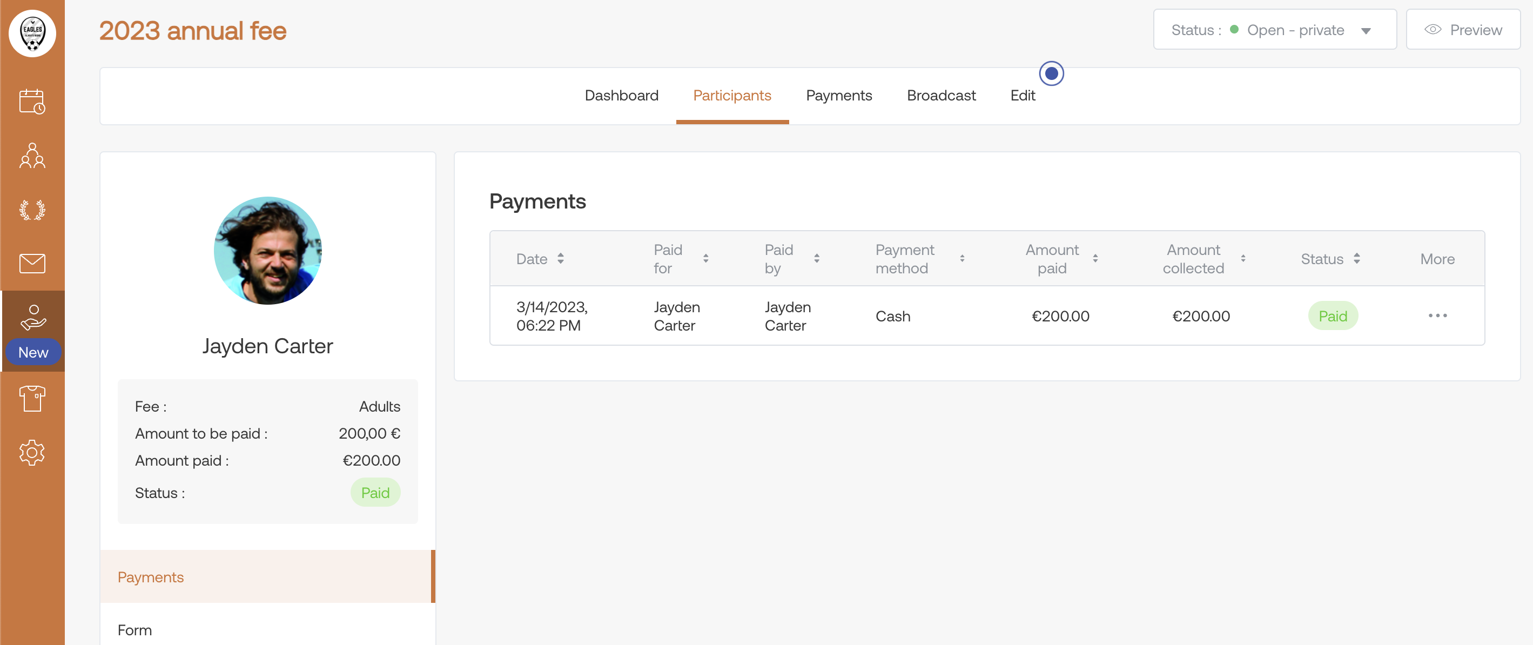Open the members group sidebar icon
1533x645 pixels.
(32, 155)
